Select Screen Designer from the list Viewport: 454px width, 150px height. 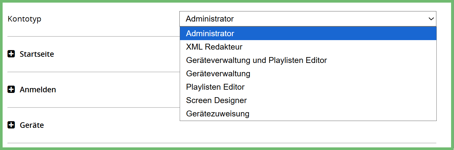pos(216,100)
